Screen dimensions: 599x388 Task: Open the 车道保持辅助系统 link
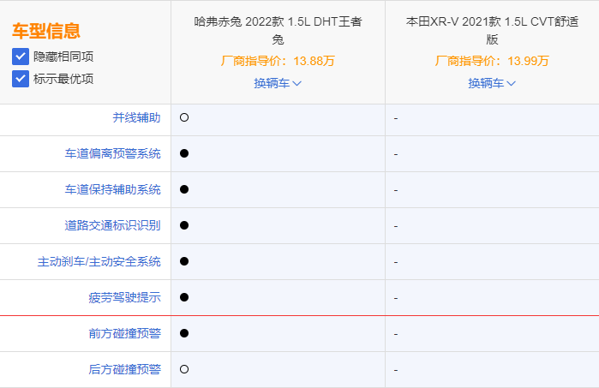[113, 189]
